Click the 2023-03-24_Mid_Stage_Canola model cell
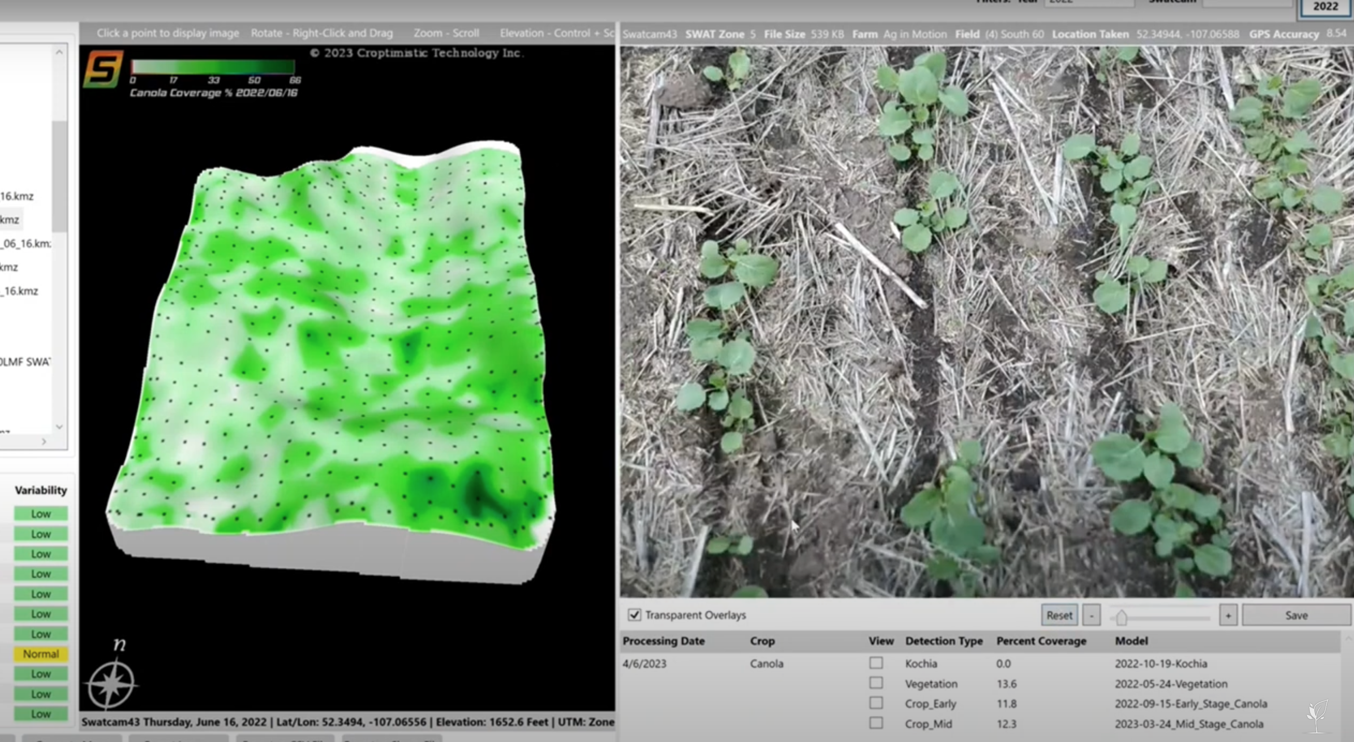The image size is (1354, 742). pos(1189,723)
